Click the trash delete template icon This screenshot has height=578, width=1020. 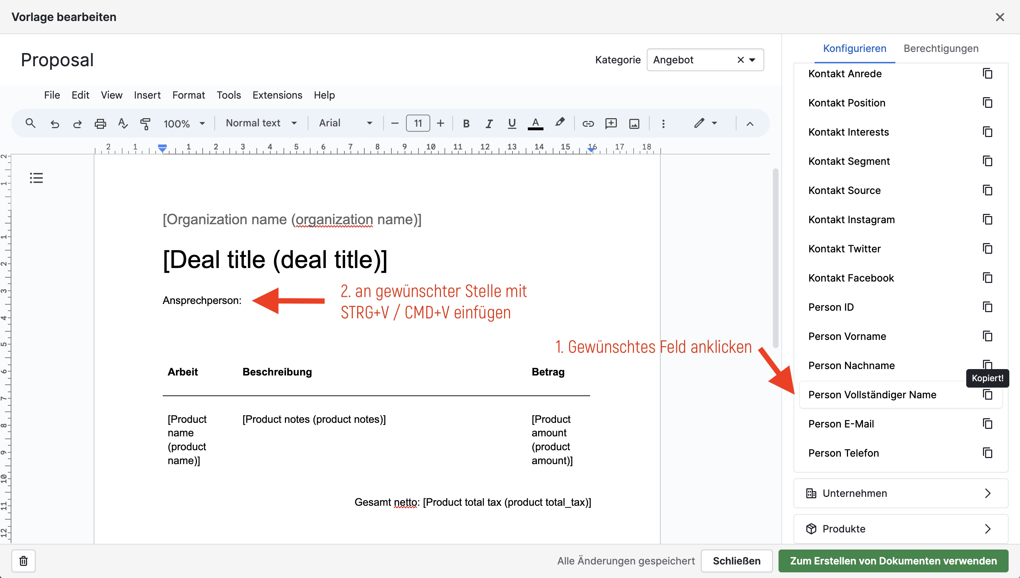coord(24,561)
